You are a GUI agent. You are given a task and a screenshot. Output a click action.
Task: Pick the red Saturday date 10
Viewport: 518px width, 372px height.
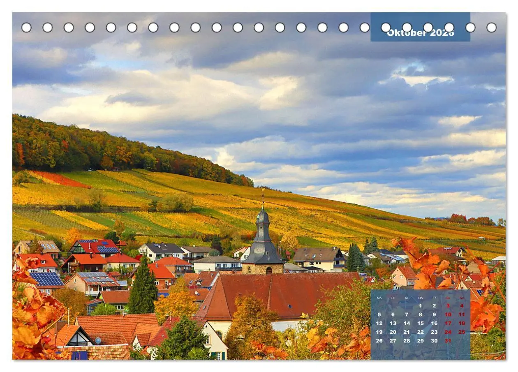pos(448,314)
